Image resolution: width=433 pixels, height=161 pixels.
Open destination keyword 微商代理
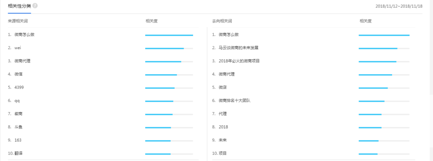coord(227,74)
